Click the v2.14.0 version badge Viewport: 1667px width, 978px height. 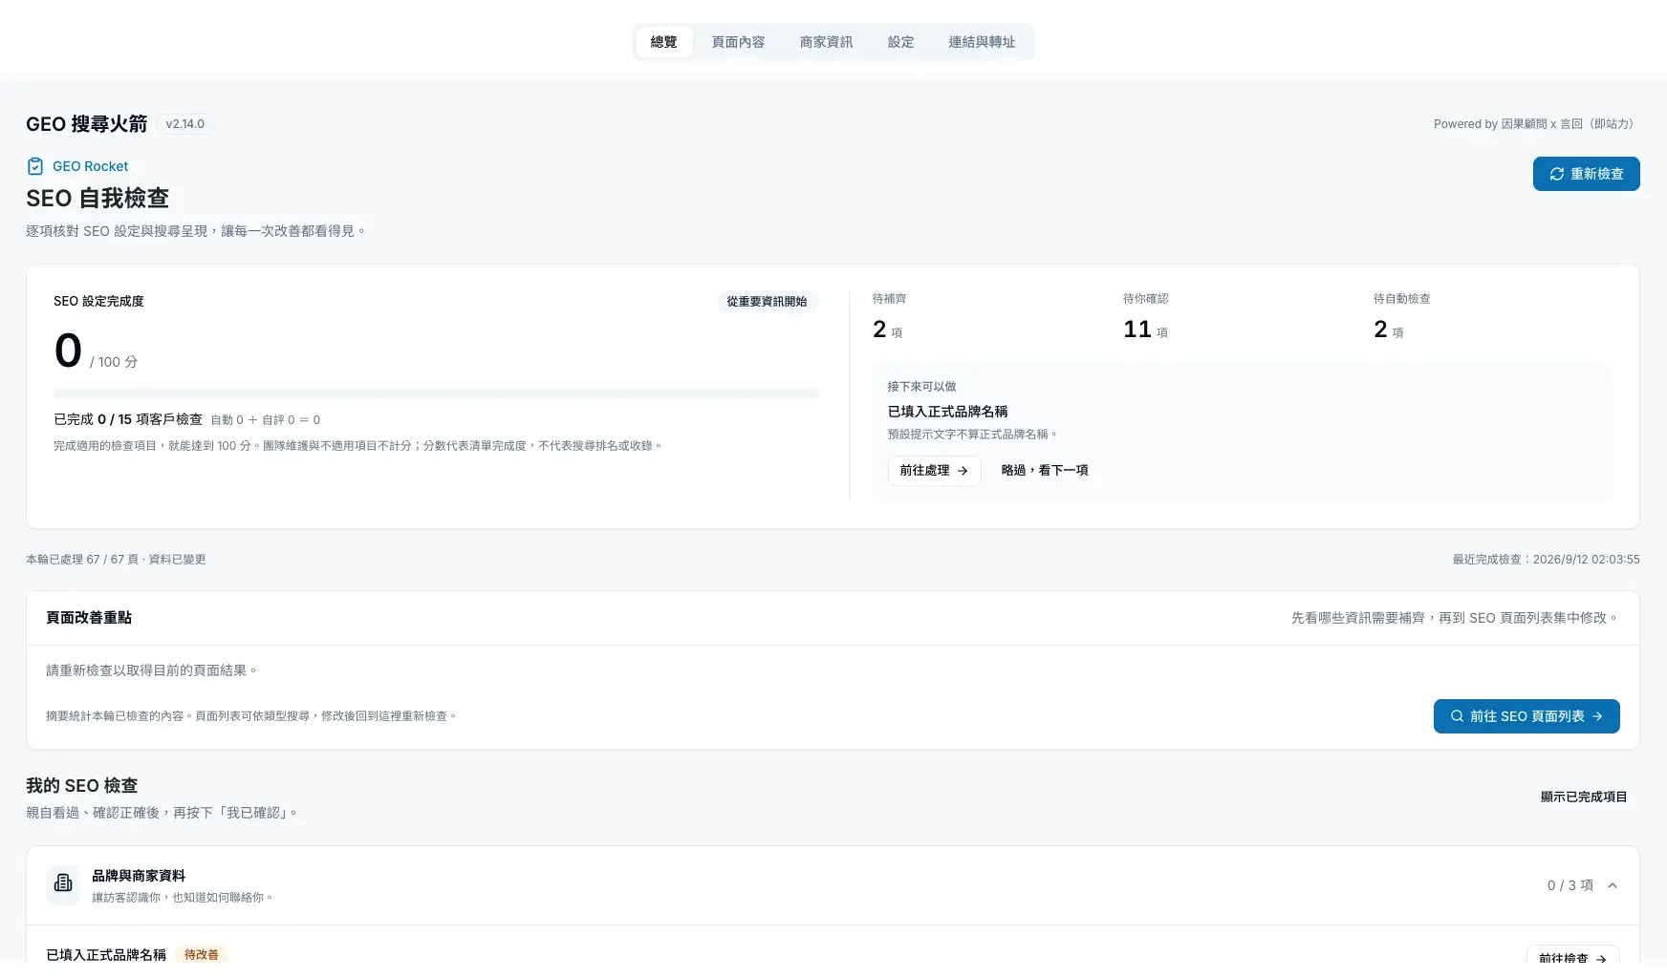pos(184,124)
